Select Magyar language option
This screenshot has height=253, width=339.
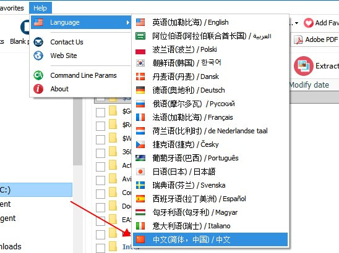pos(210,212)
